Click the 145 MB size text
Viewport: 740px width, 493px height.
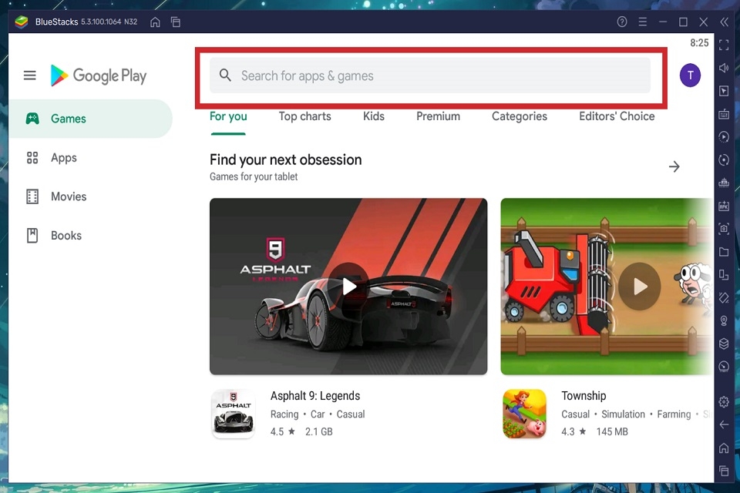click(x=612, y=431)
